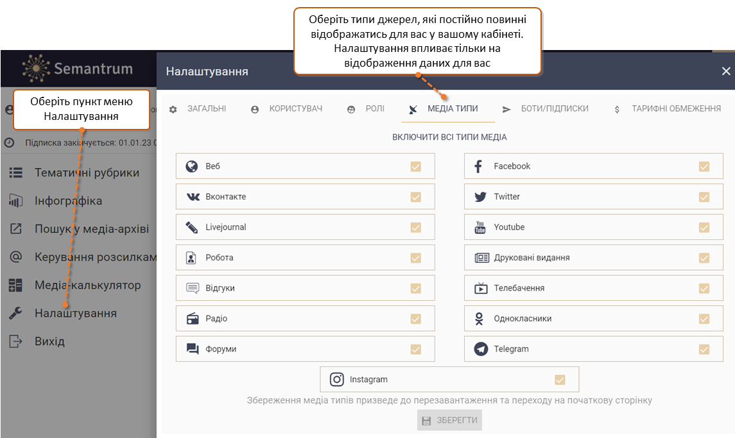This screenshot has width=735, height=438.
Task: Click the Twitter bird icon
Action: (480, 197)
